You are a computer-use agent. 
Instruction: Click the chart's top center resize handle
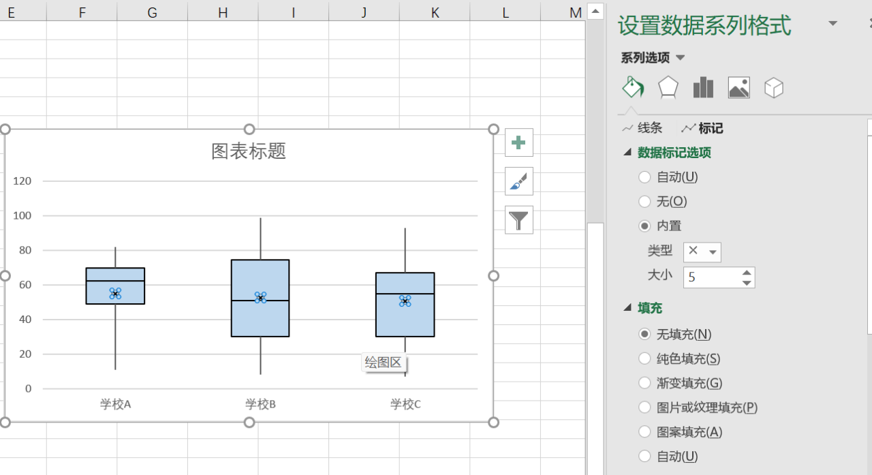coord(249,129)
